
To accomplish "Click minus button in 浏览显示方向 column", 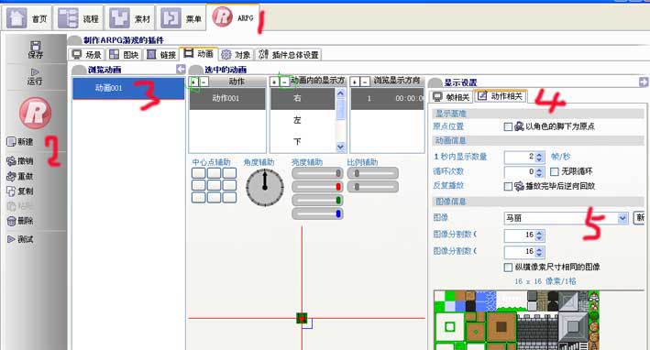I will click(x=364, y=82).
